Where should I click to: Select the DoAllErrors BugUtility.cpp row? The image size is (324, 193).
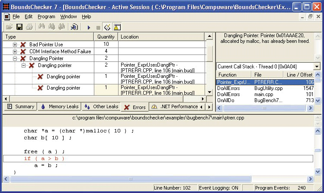[265, 88]
